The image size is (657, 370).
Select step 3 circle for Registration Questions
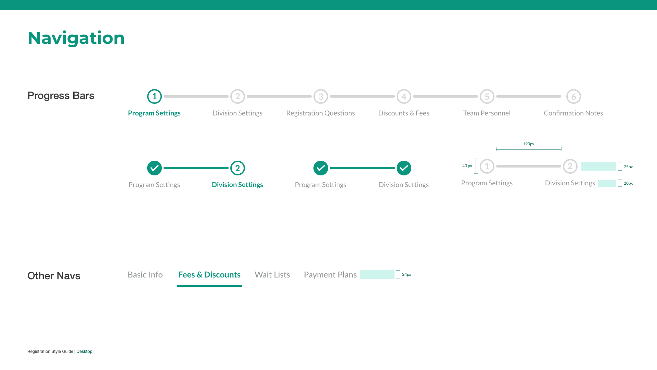321,97
